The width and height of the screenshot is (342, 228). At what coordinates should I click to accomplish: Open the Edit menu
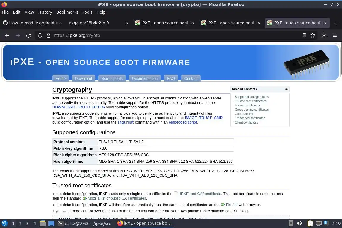tap(17, 12)
